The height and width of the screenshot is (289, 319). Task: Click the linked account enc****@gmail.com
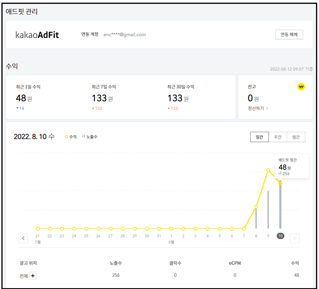(x=125, y=34)
